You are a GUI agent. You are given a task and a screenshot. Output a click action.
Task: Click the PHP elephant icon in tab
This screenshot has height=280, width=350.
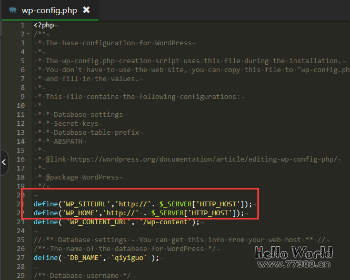(x=12, y=10)
